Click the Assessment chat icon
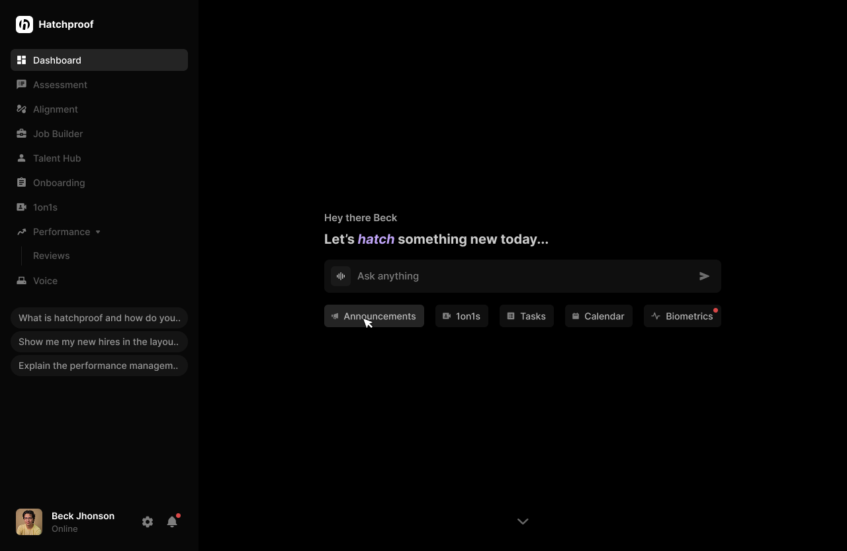This screenshot has height=551, width=847. 21,85
